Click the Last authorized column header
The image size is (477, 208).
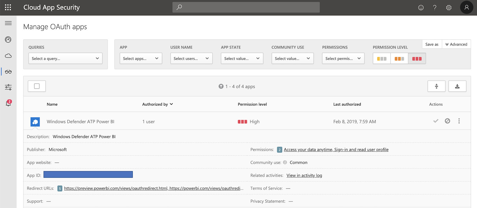pyautogui.click(x=347, y=104)
